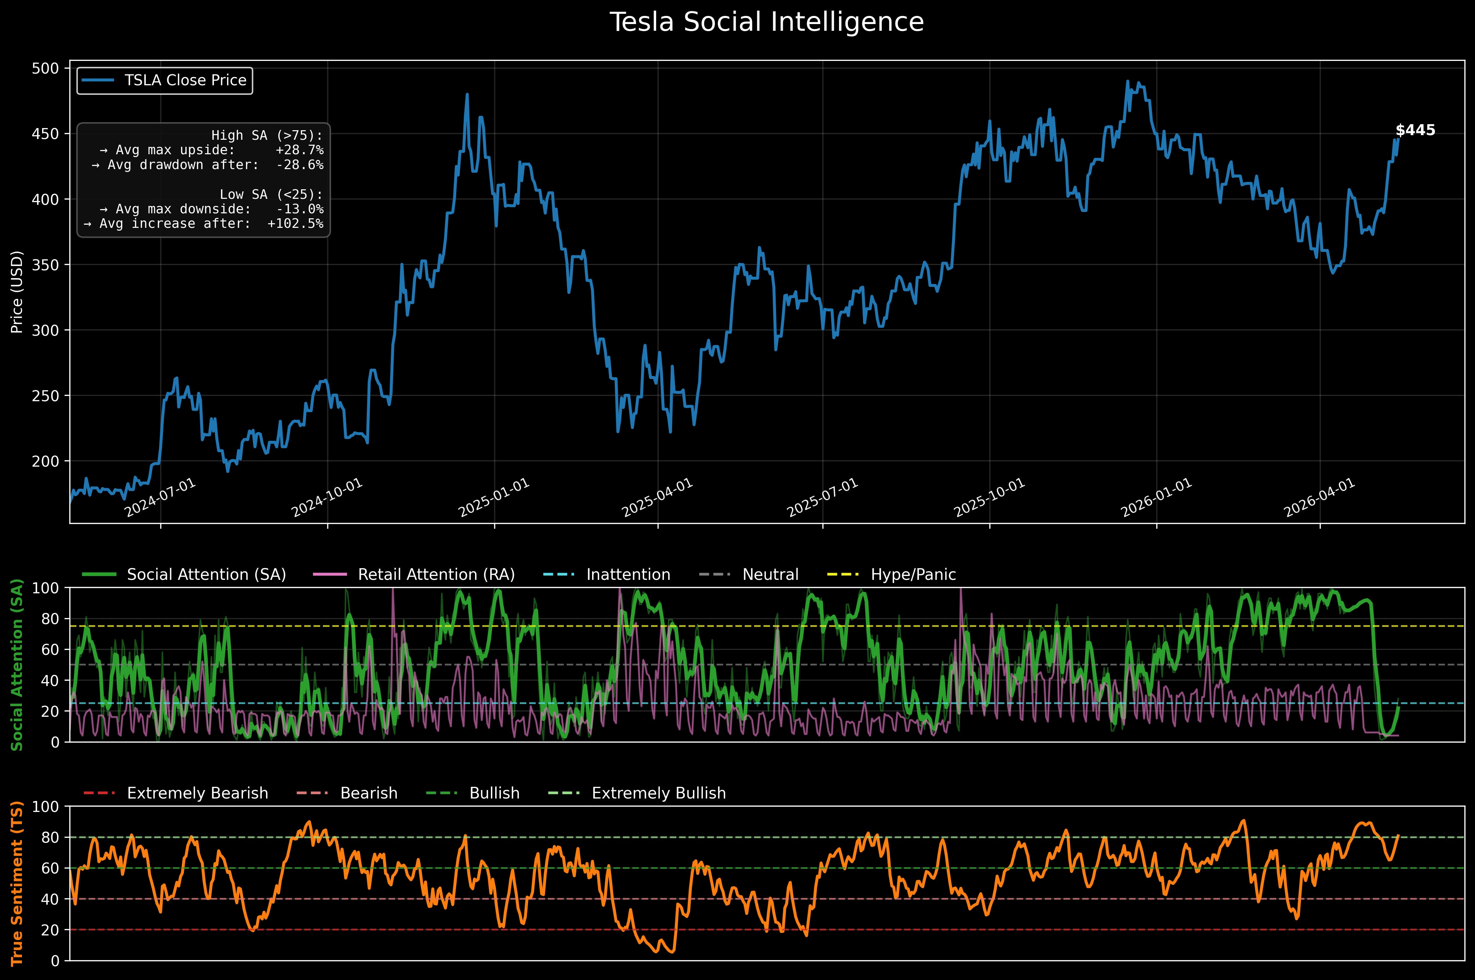Click the 'Avg increase after: +102.5%' line
Image resolution: width=1475 pixels, height=980 pixels.
tap(204, 224)
